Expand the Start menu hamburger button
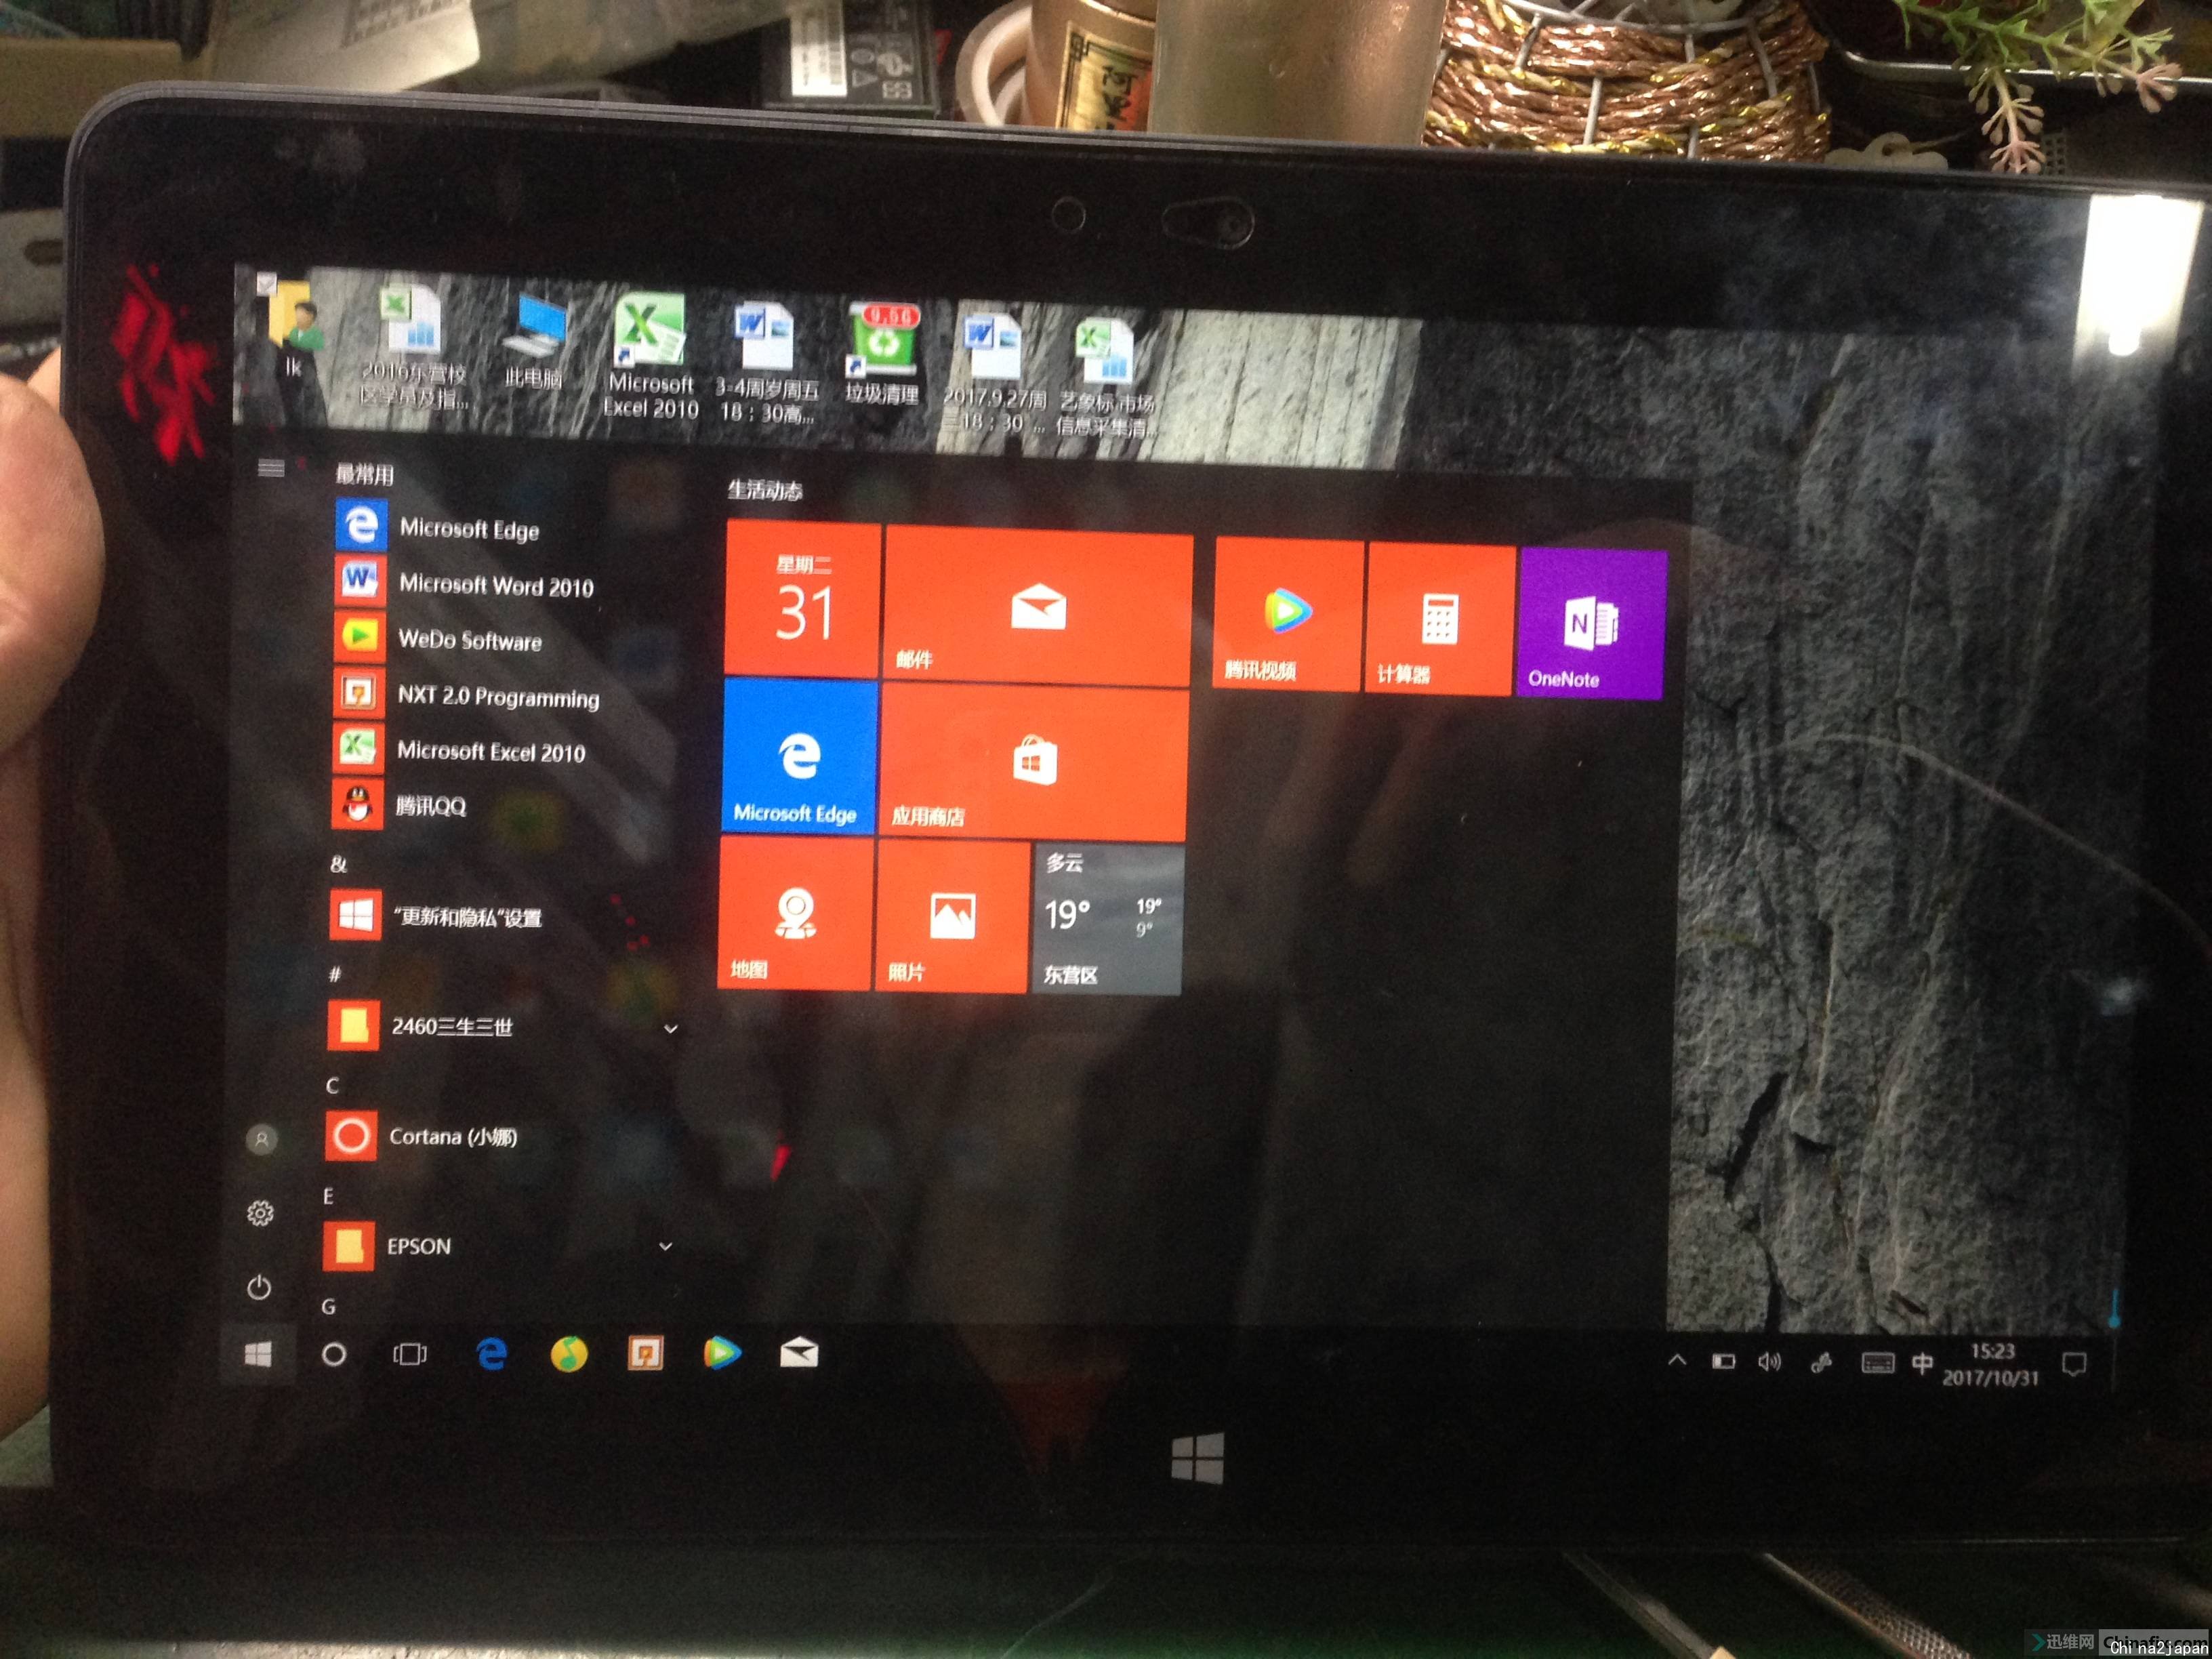 [x=271, y=468]
